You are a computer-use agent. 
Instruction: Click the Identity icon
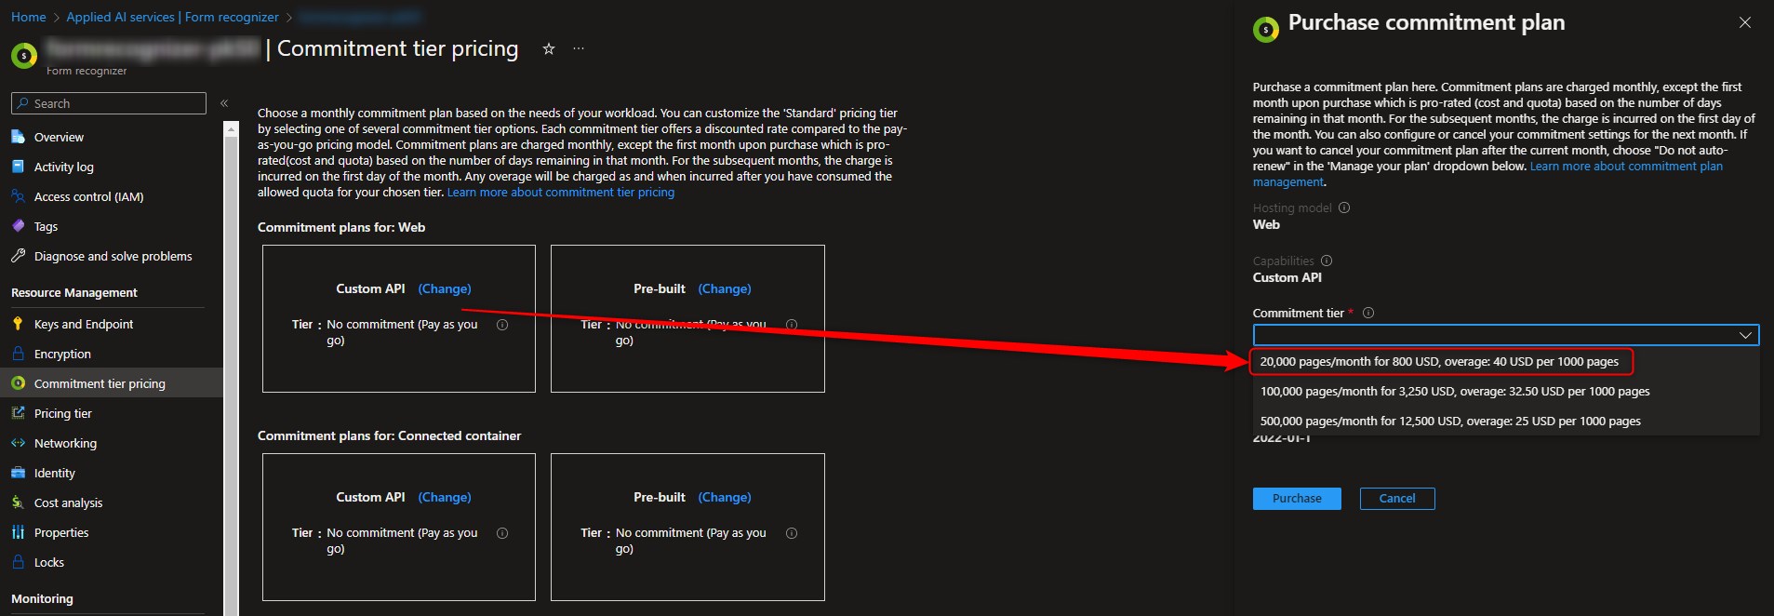(18, 473)
